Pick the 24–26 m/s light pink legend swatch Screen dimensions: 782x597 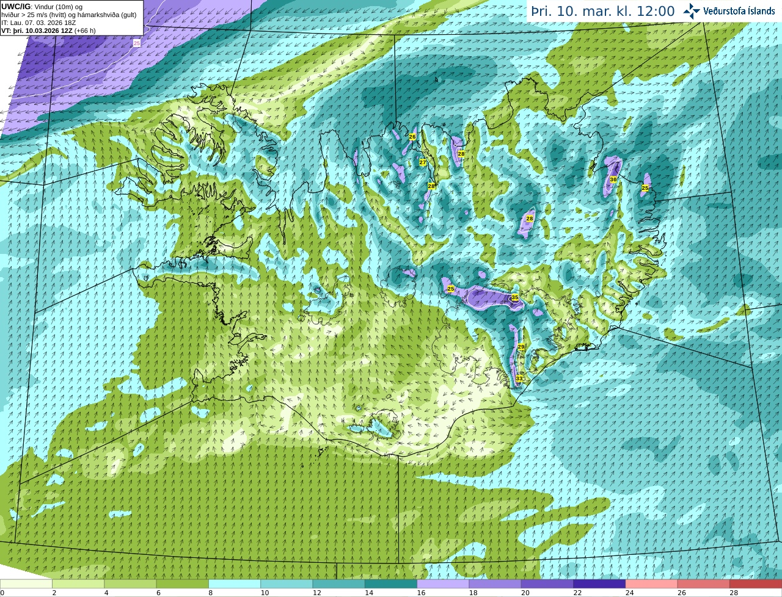[652, 584]
